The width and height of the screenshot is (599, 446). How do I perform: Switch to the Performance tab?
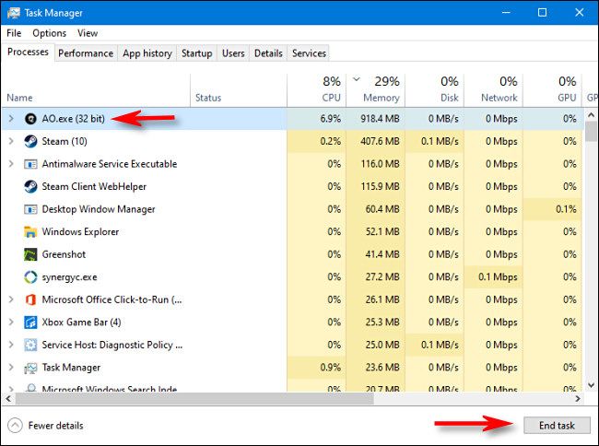point(86,53)
